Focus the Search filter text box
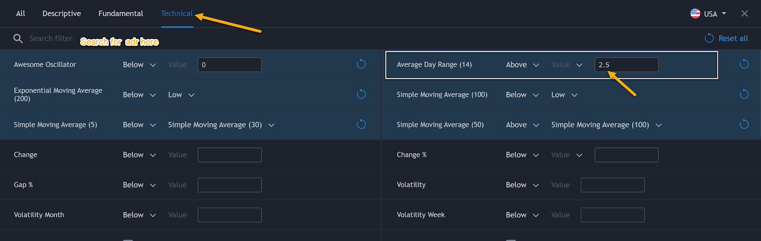The height and width of the screenshot is (241, 761). [51, 39]
